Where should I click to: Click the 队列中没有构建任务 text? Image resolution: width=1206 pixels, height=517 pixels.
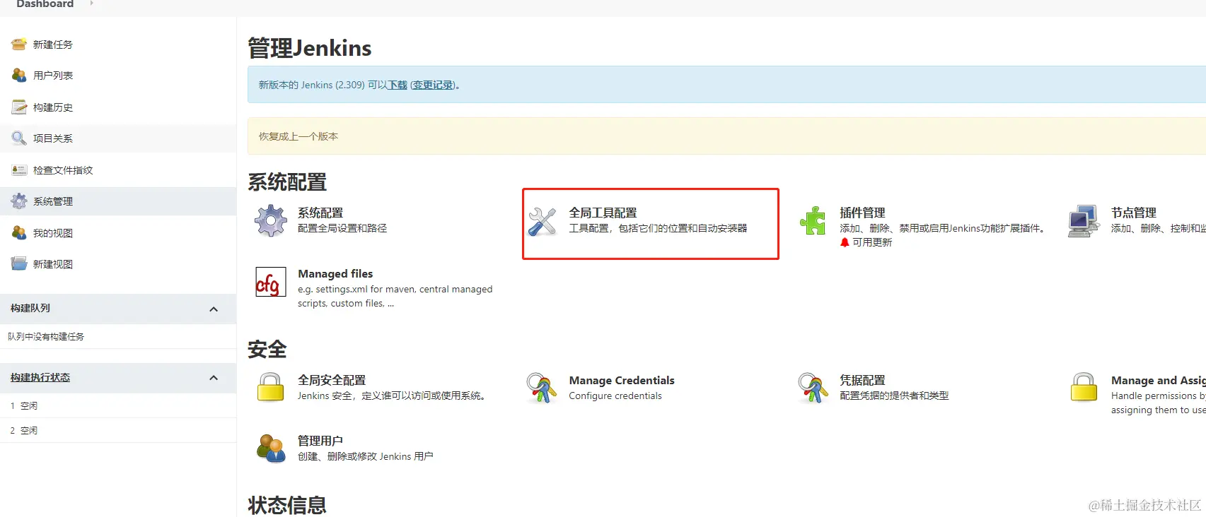tap(46, 337)
